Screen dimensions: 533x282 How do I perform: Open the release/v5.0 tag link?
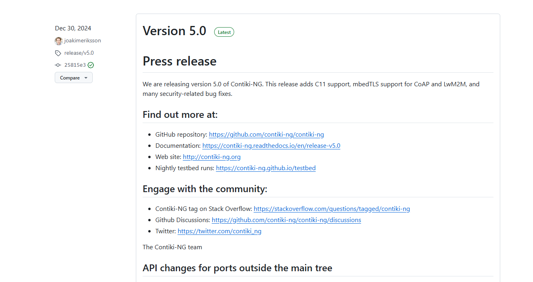tap(79, 53)
